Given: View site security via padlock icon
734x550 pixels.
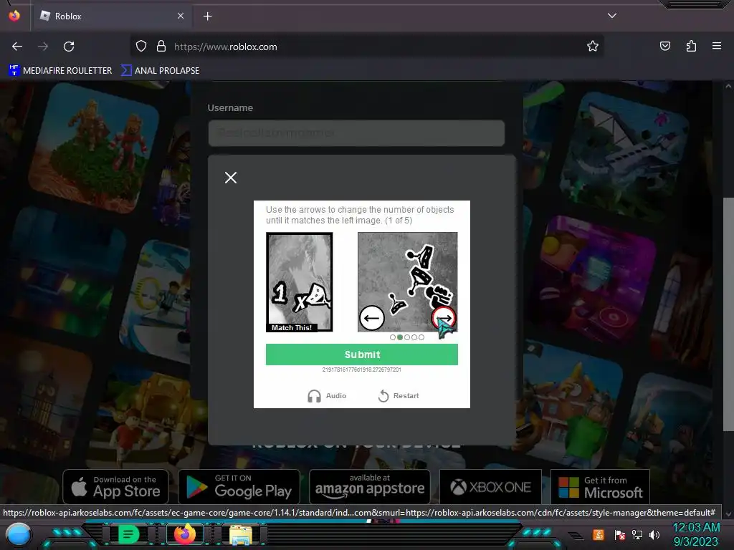Looking at the screenshot, I should 161,47.
